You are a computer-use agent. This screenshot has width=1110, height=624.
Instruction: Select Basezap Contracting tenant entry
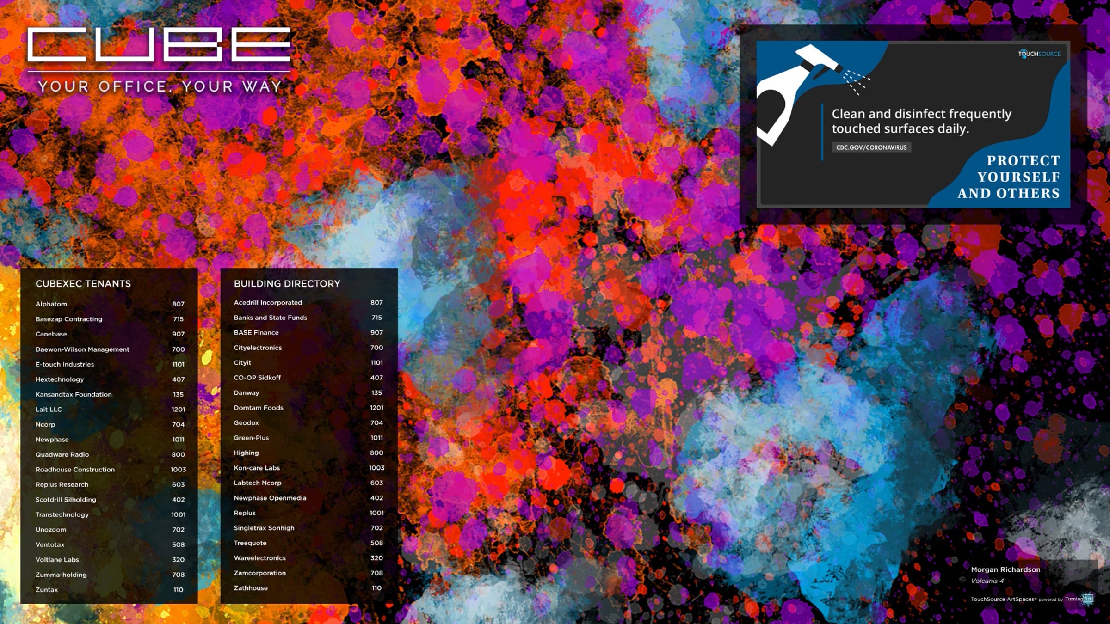click(69, 319)
